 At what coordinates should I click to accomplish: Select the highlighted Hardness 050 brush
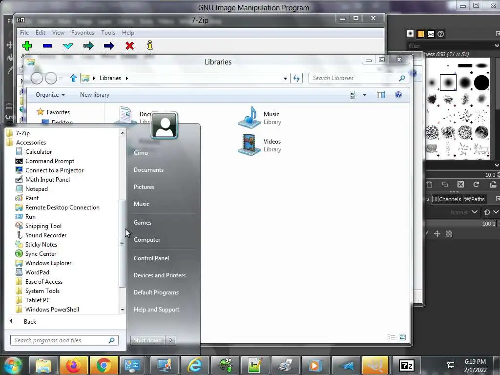coord(448,83)
